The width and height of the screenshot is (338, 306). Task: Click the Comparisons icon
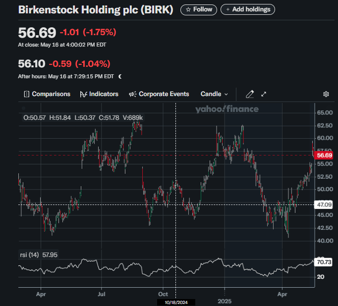(27, 94)
